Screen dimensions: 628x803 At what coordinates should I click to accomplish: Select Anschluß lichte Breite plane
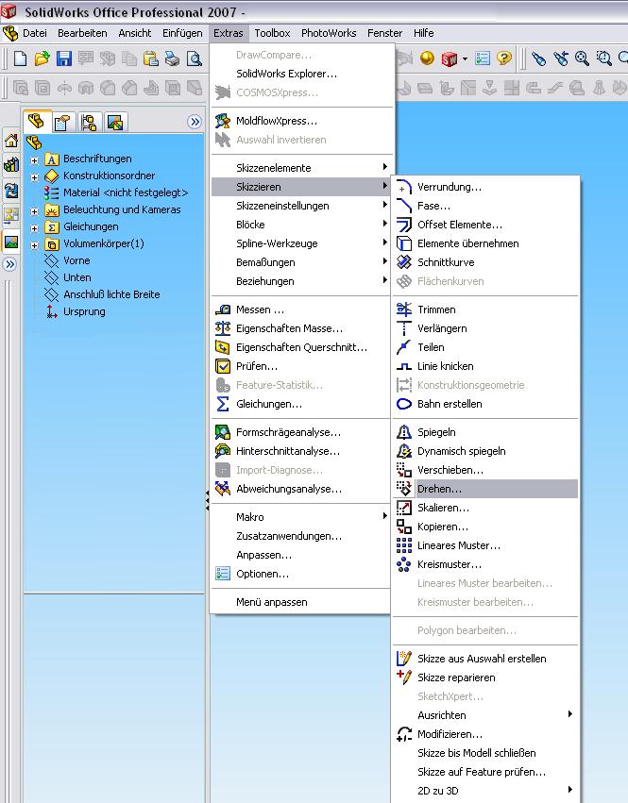(x=111, y=294)
